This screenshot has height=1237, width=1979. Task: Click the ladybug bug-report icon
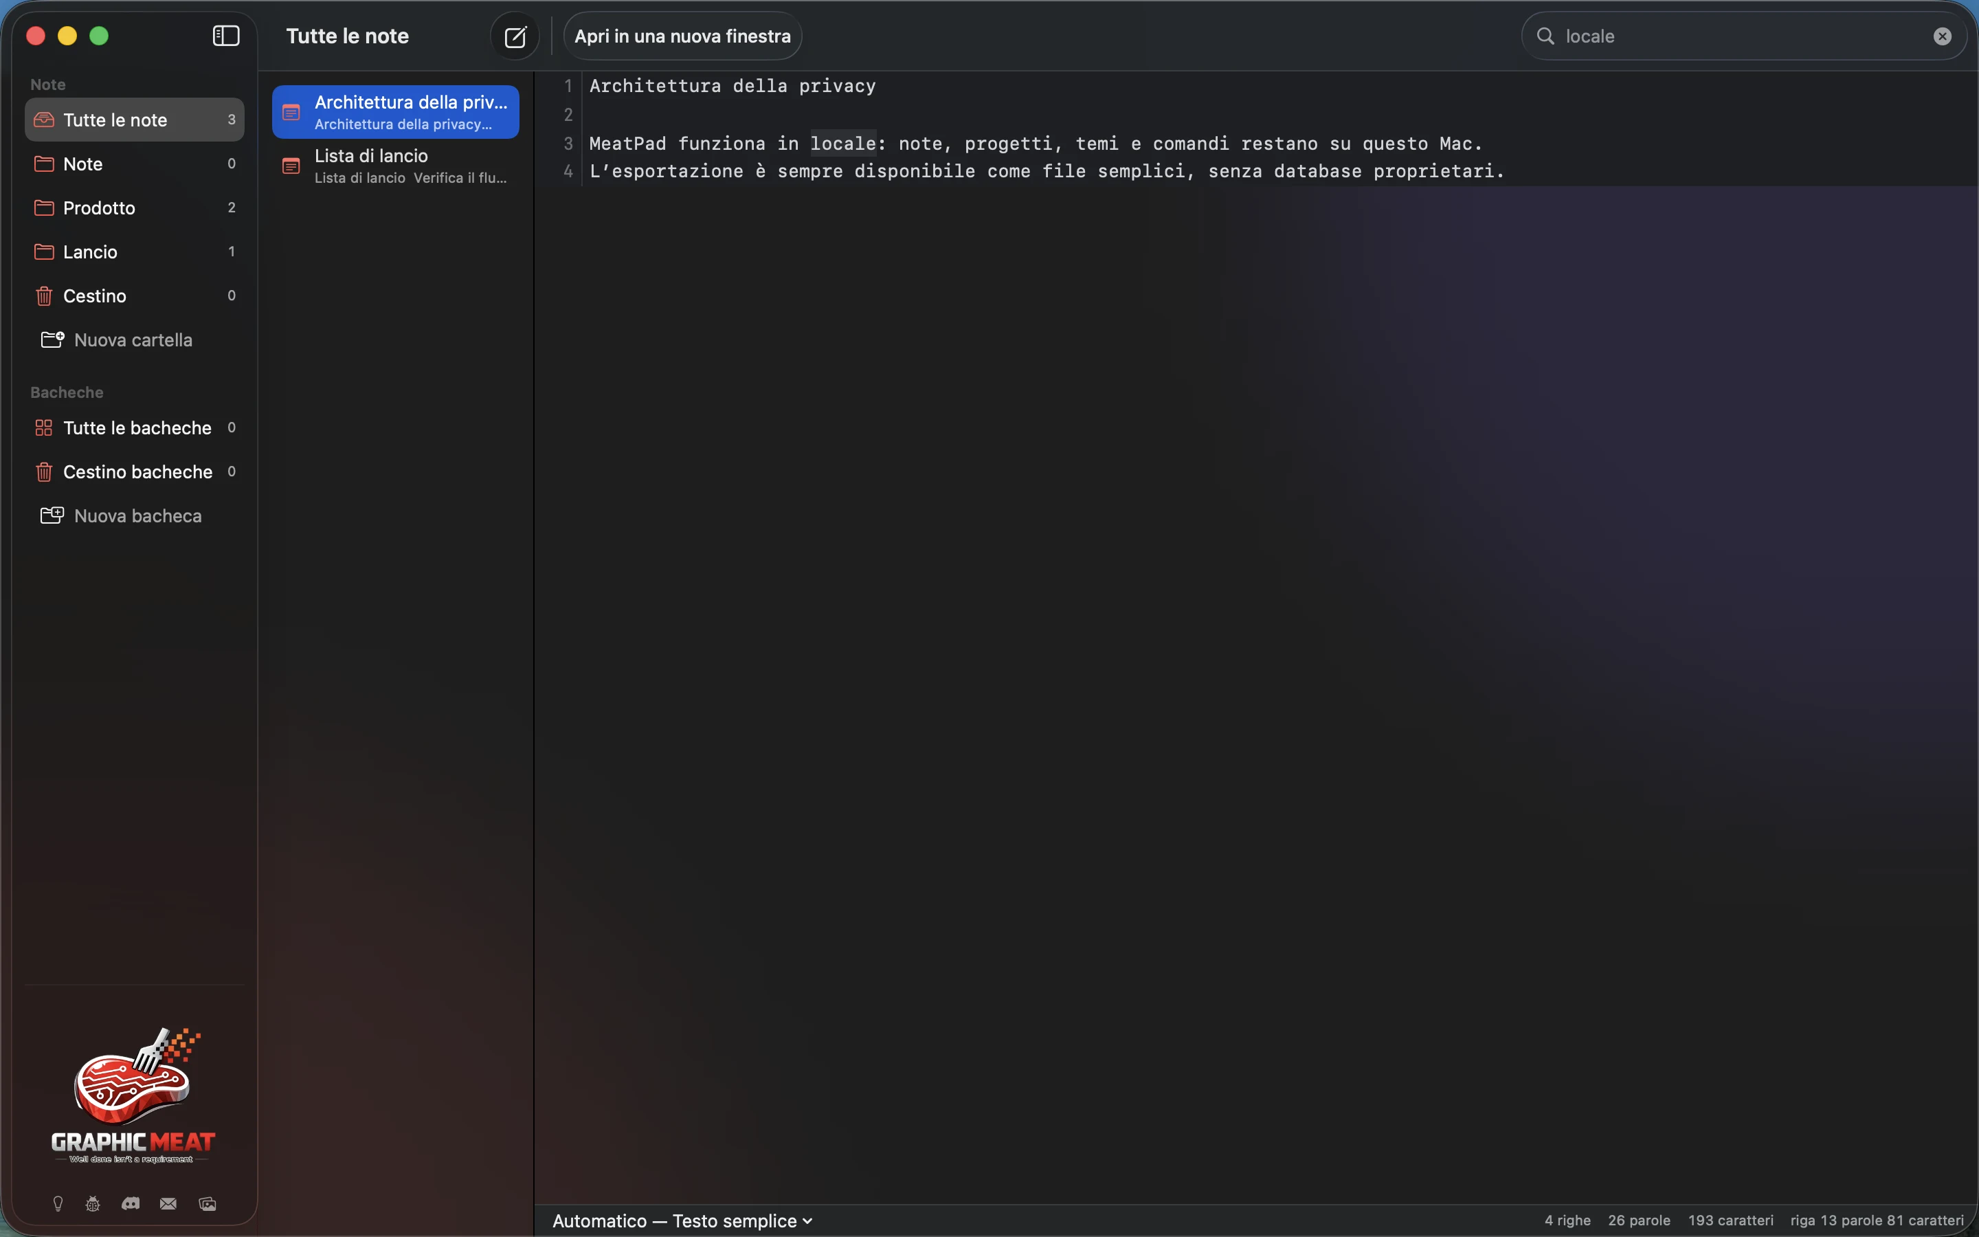(93, 1203)
